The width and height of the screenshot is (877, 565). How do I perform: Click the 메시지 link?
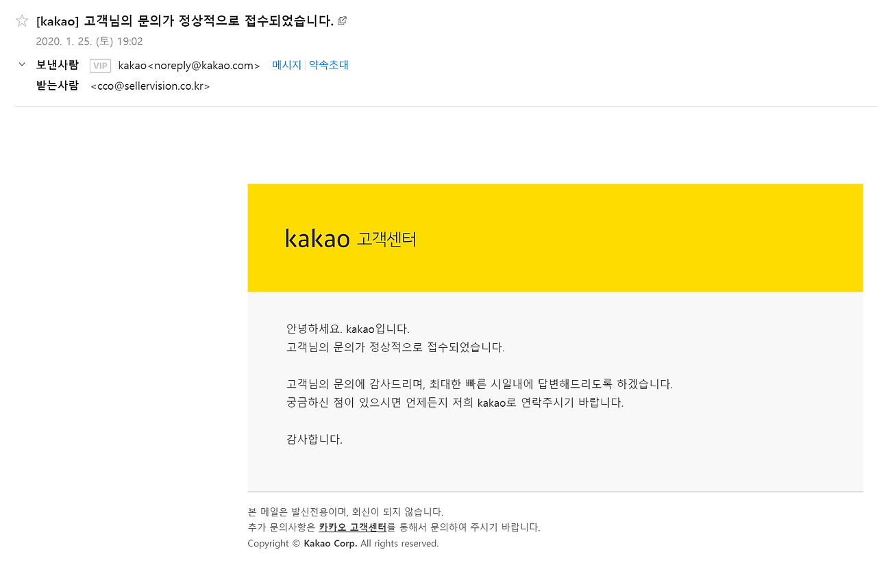[286, 65]
